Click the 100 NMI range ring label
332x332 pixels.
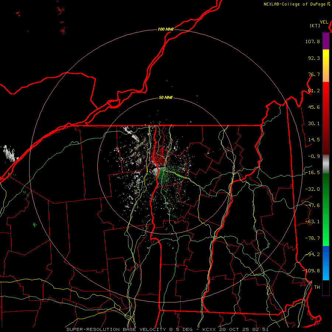[166, 29]
